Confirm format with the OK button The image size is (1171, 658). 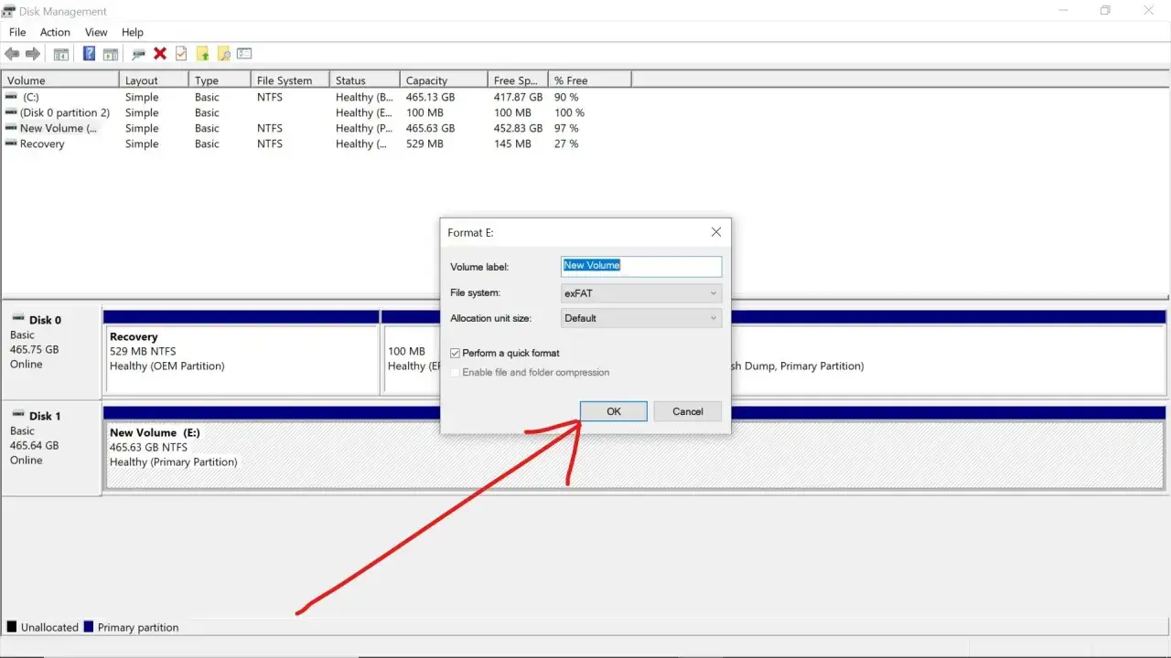pyautogui.click(x=614, y=411)
